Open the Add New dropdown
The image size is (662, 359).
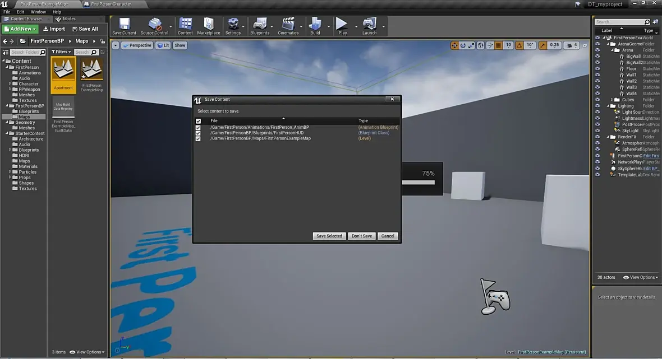20,29
